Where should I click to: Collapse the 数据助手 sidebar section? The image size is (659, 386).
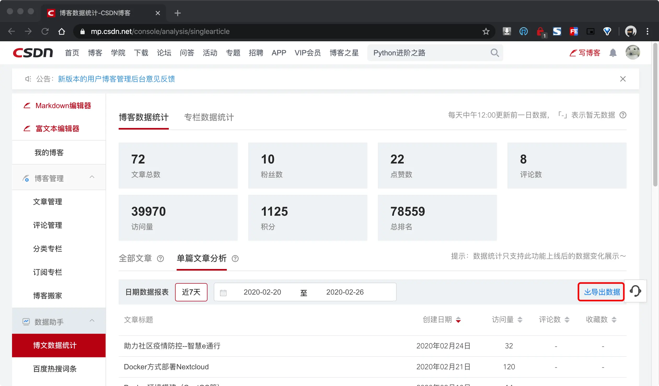pos(92,321)
